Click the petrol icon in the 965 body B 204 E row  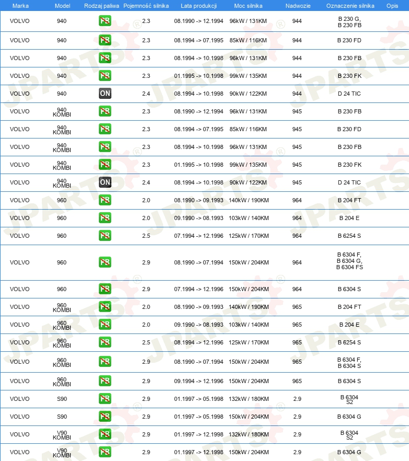(x=105, y=325)
